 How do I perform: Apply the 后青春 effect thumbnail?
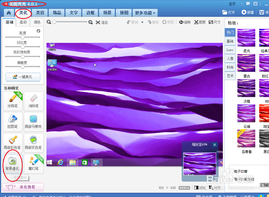(246, 139)
